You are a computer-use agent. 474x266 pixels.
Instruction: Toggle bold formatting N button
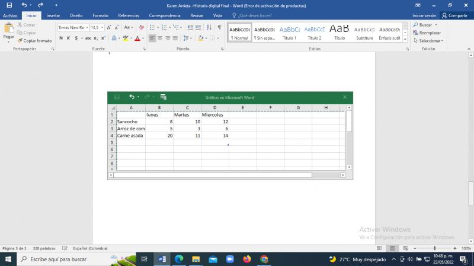(x=60, y=38)
